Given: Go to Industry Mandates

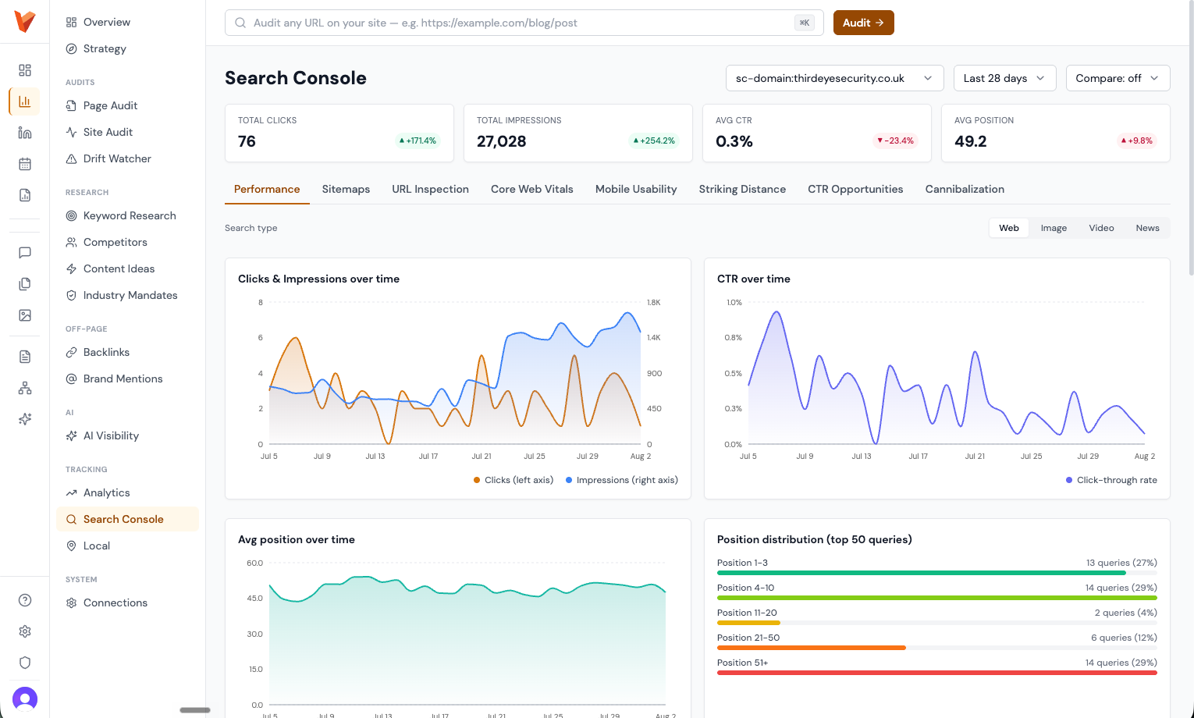Looking at the screenshot, I should [x=127, y=295].
